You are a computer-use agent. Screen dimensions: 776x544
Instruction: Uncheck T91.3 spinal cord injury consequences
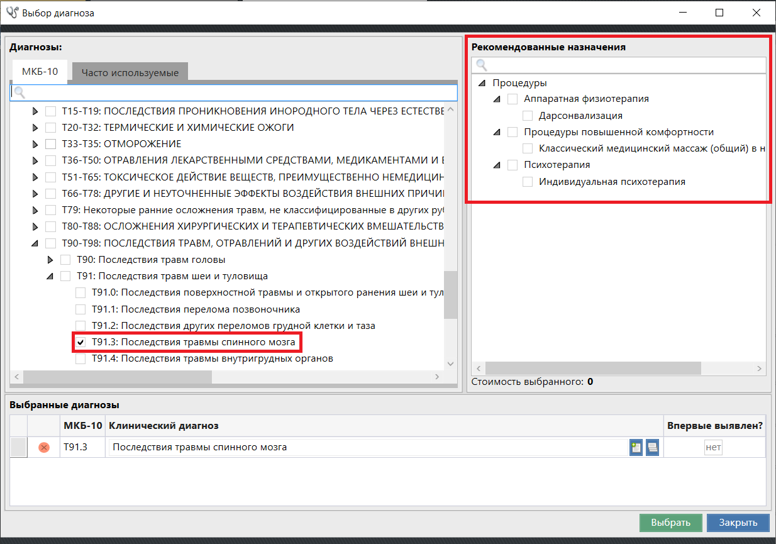[80, 342]
